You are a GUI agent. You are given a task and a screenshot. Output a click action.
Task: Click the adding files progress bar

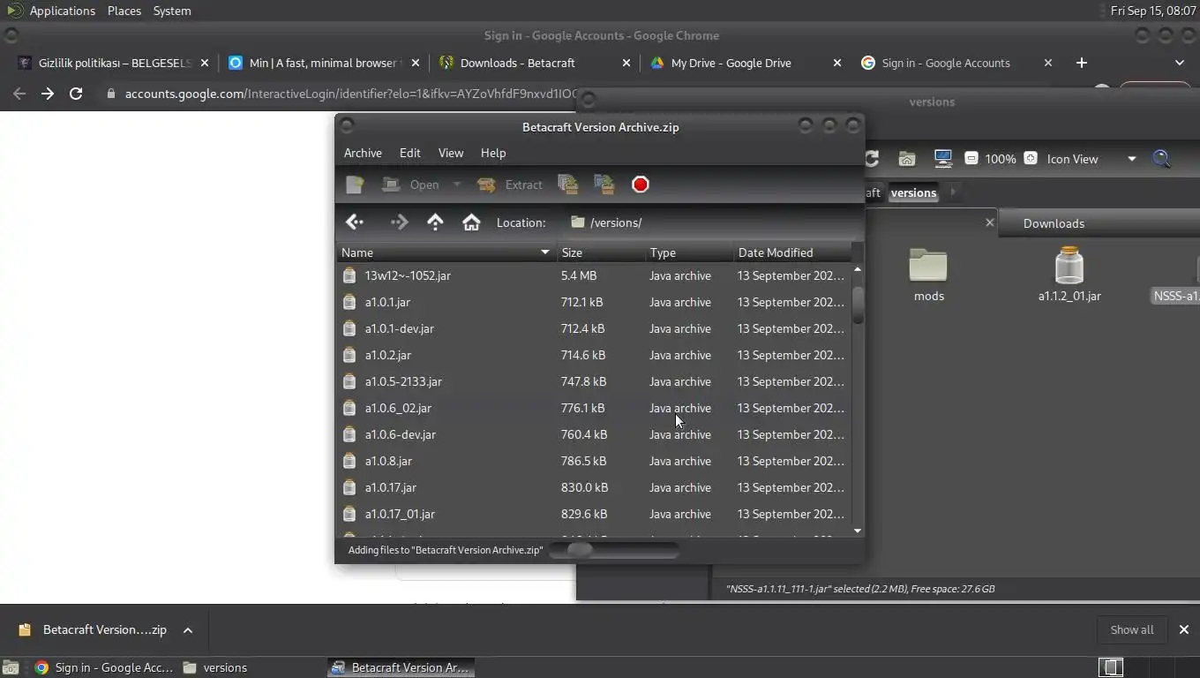pyautogui.click(x=614, y=550)
